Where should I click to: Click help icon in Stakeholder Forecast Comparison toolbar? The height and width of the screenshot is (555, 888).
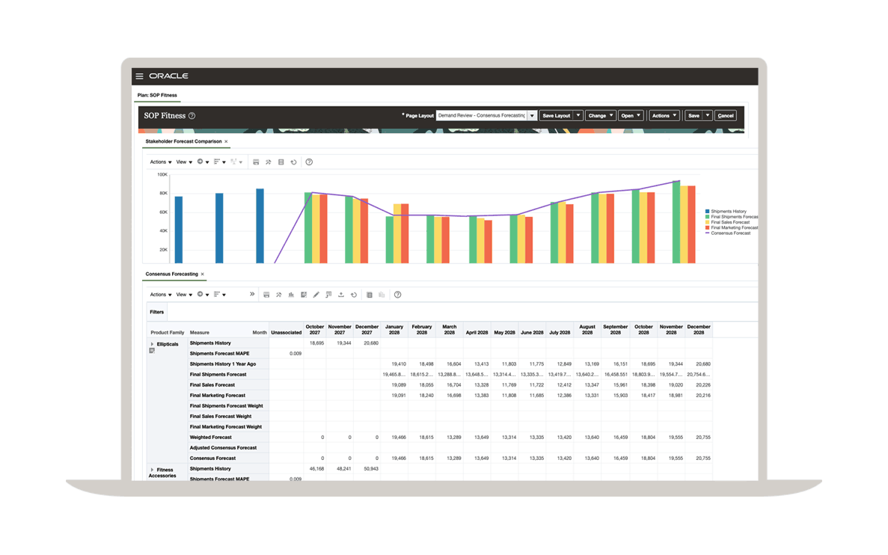309,162
